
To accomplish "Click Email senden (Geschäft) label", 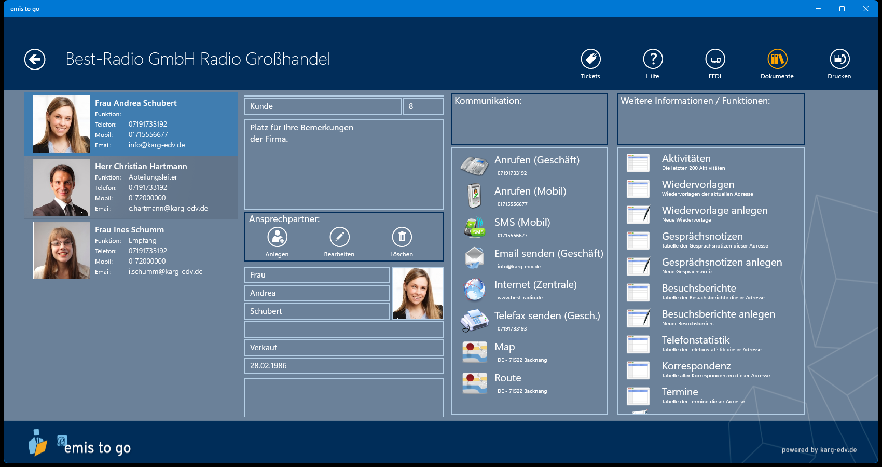I will pos(549,254).
